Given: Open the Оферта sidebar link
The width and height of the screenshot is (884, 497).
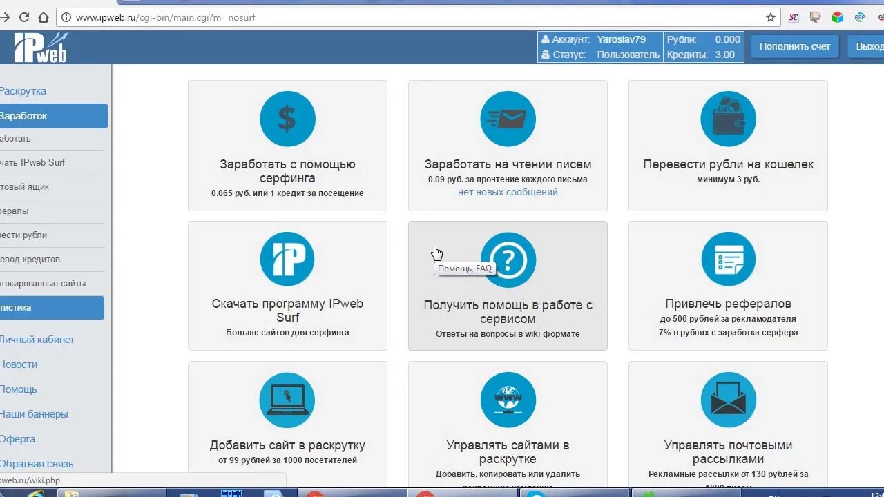Looking at the screenshot, I should pos(17,439).
